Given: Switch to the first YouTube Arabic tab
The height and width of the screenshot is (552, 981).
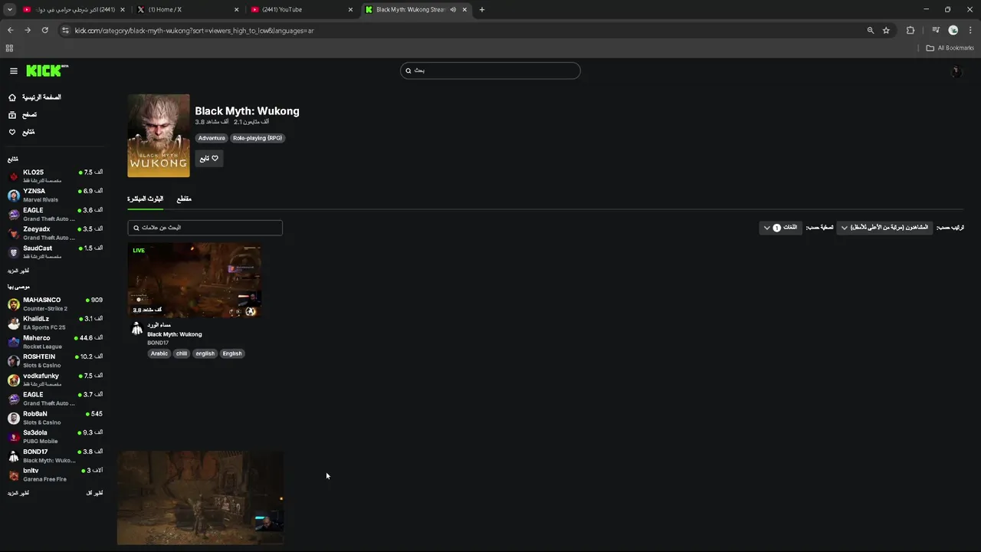Looking at the screenshot, I should click(74, 9).
